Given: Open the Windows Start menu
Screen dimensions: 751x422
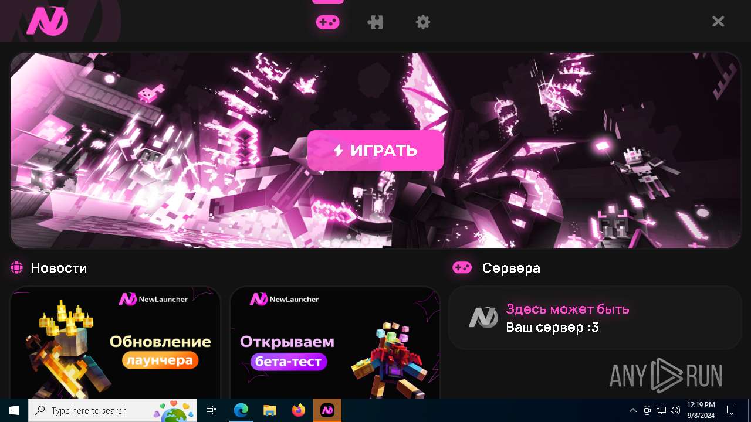Looking at the screenshot, I should [x=14, y=410].
